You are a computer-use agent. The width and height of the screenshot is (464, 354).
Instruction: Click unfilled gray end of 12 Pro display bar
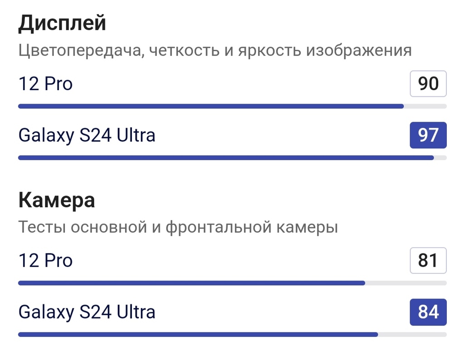pos(425,106)
